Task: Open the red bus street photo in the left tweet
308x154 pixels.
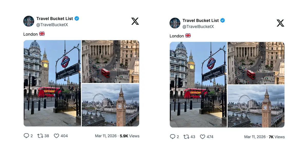Action: point(110,61)
